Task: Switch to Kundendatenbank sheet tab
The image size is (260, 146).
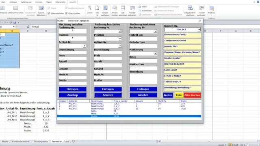Action: click(21, 142)
